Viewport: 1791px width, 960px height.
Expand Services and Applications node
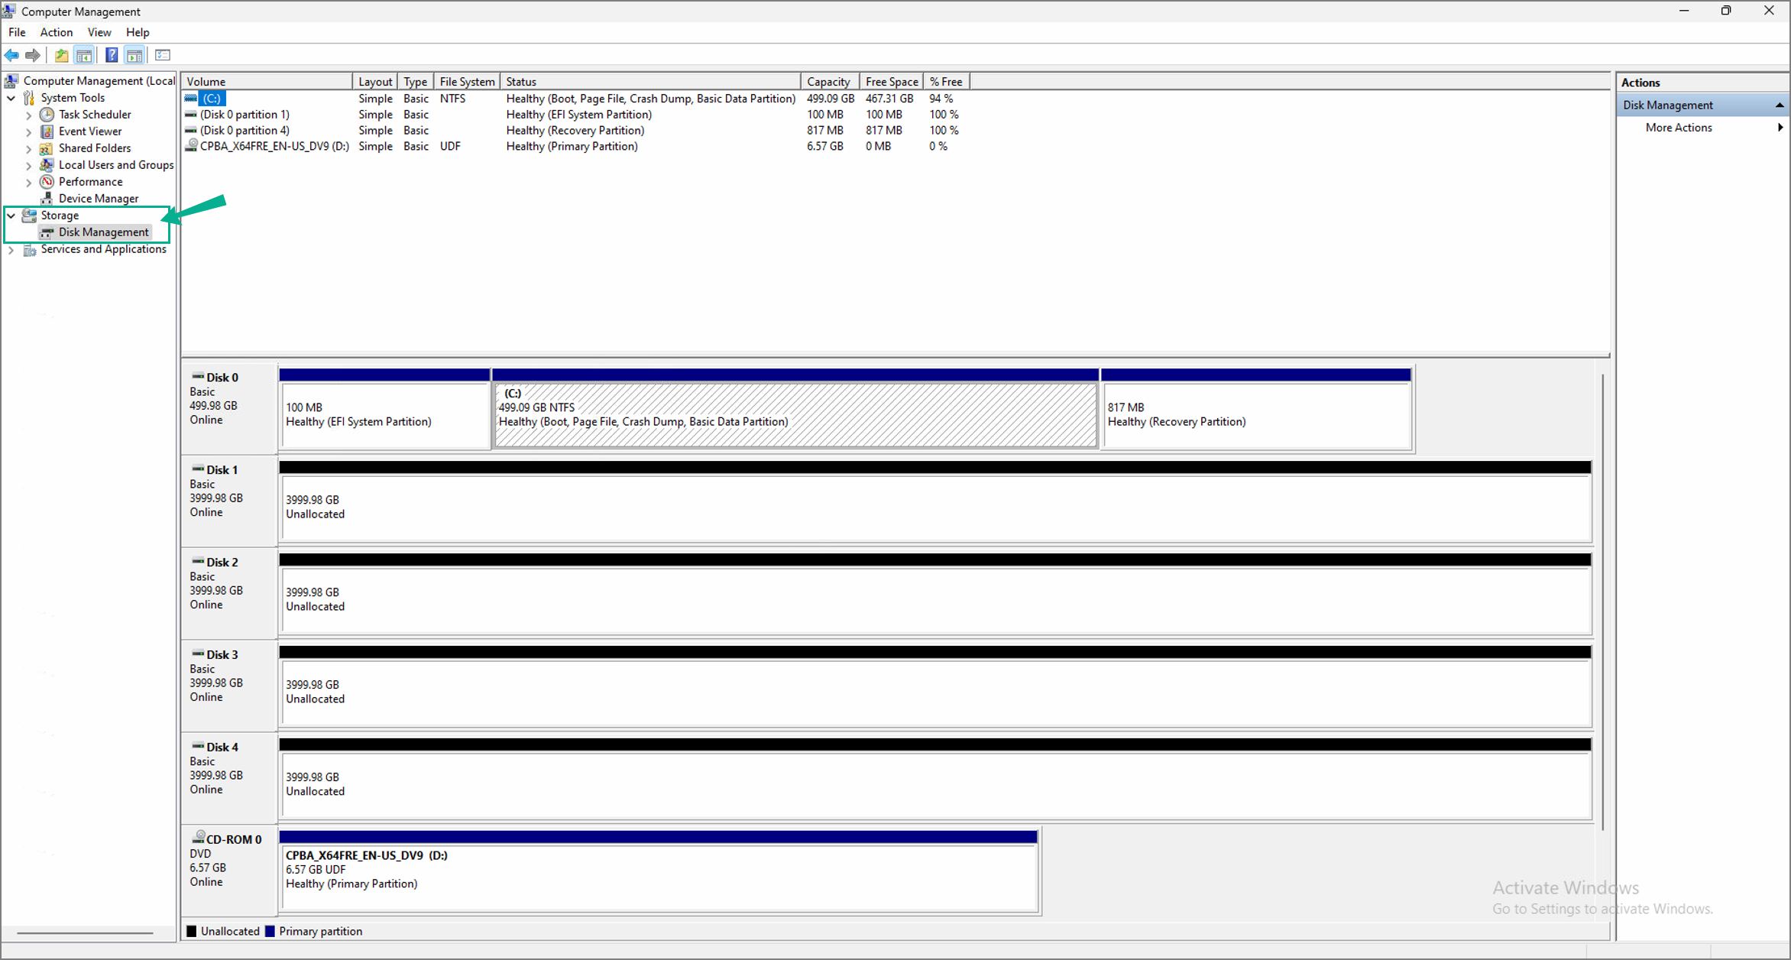[x=11, y=250]
